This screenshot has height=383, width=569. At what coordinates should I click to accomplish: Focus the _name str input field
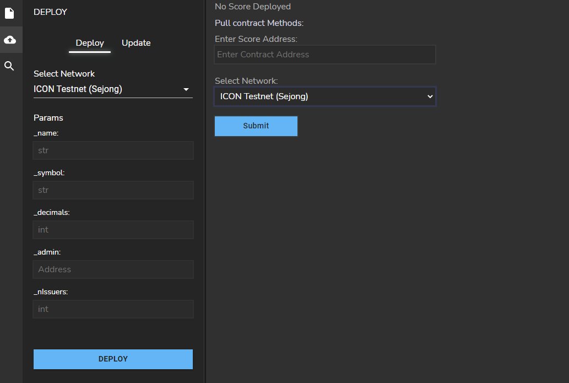pos(113,150)
